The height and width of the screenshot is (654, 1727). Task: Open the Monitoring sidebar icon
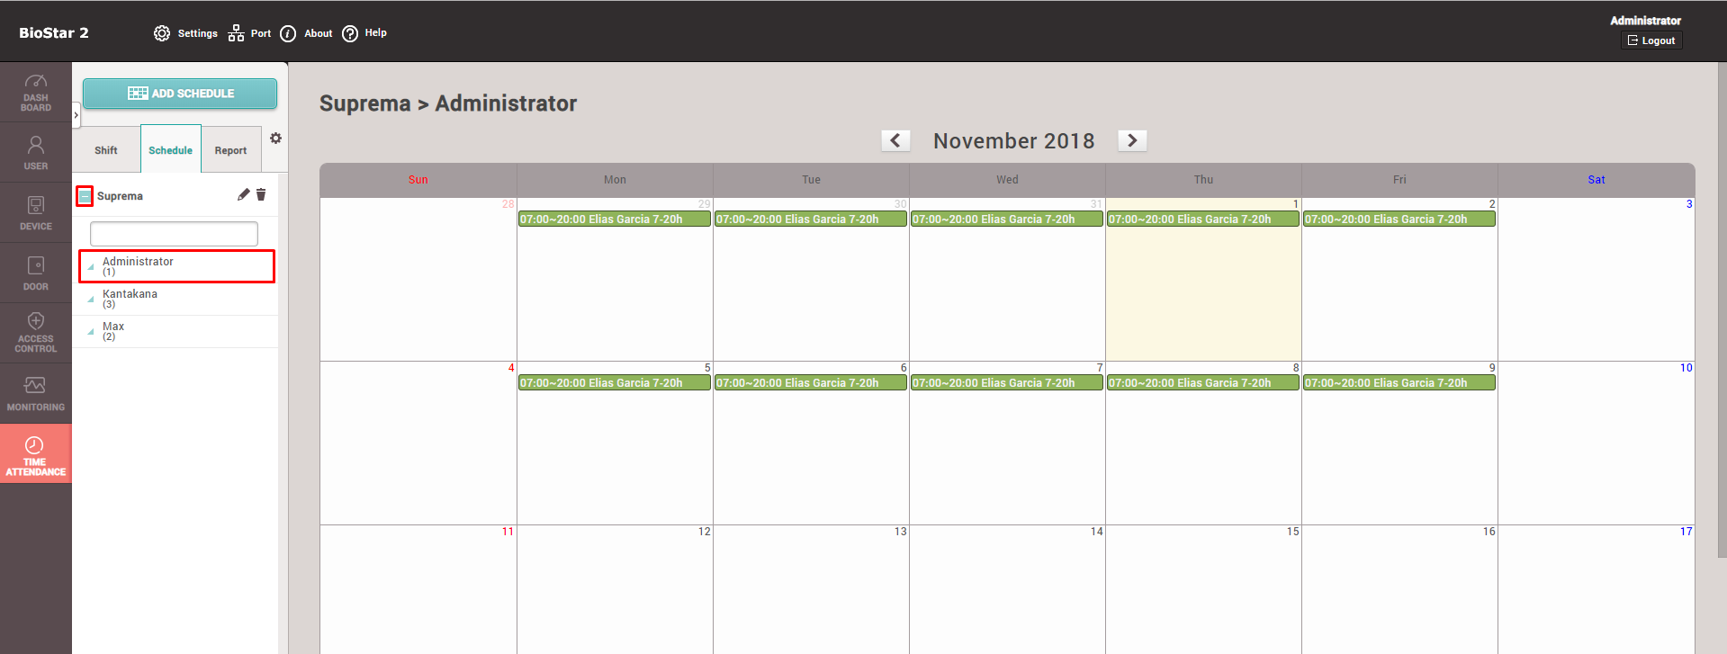36,393
